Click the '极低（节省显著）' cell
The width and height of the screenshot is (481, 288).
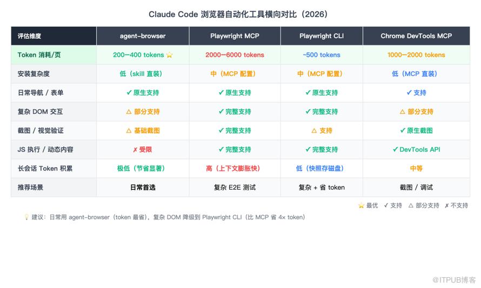click(142, 169)
